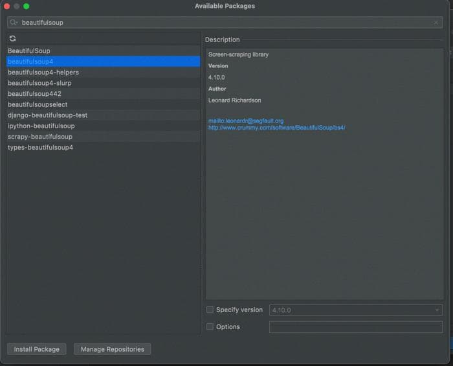Clear the search field with X icon
This screenshot has height=366, width=453.
tap(436, 23)
